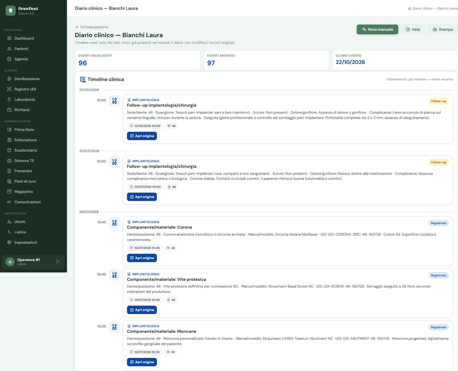The height and width of the screenshot is (371, 458).
Task: Open Registro UDI module
Action: click(33, 89)
